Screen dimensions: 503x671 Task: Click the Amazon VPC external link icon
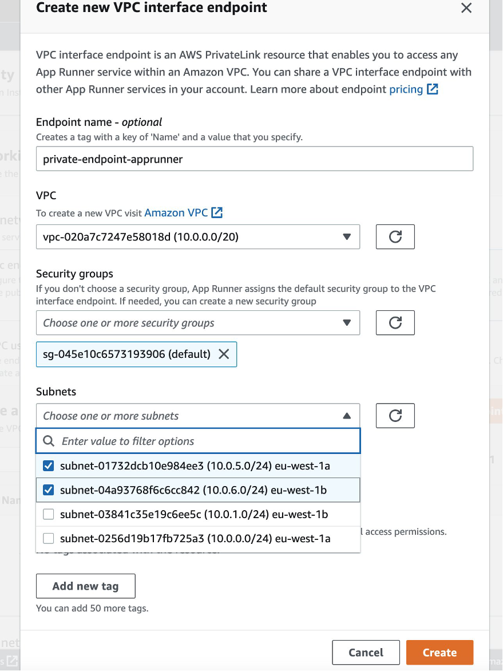coord(216,212)
